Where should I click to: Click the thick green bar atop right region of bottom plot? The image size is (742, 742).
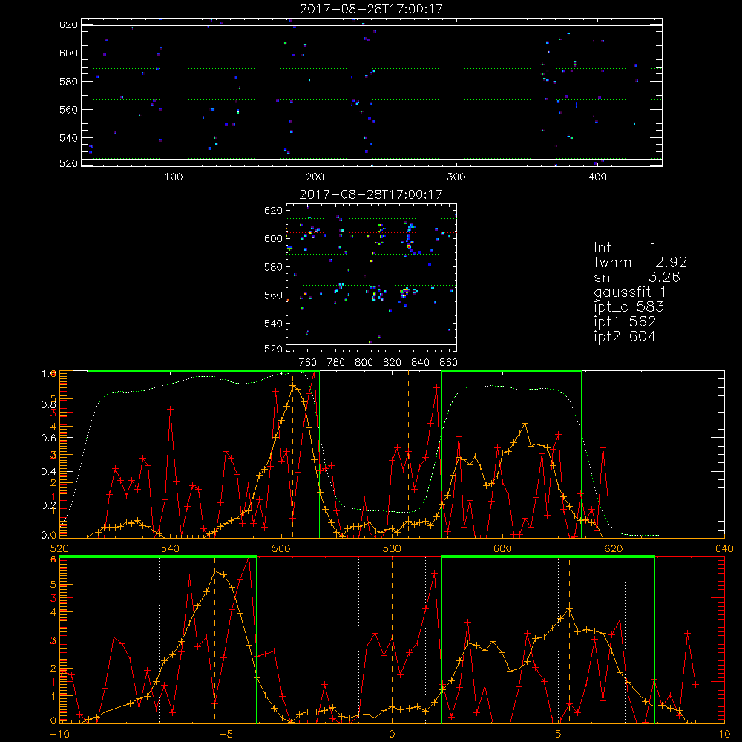tap(548, 556)
